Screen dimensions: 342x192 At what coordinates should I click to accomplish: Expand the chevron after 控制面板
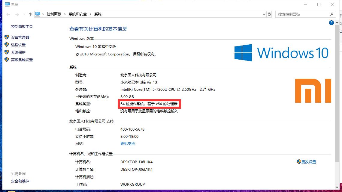pos(65,14)
